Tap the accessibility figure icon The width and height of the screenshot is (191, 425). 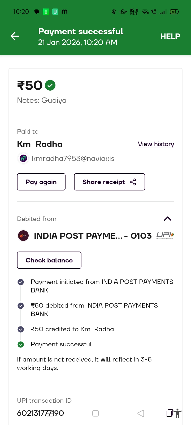(x=178, y=413)
